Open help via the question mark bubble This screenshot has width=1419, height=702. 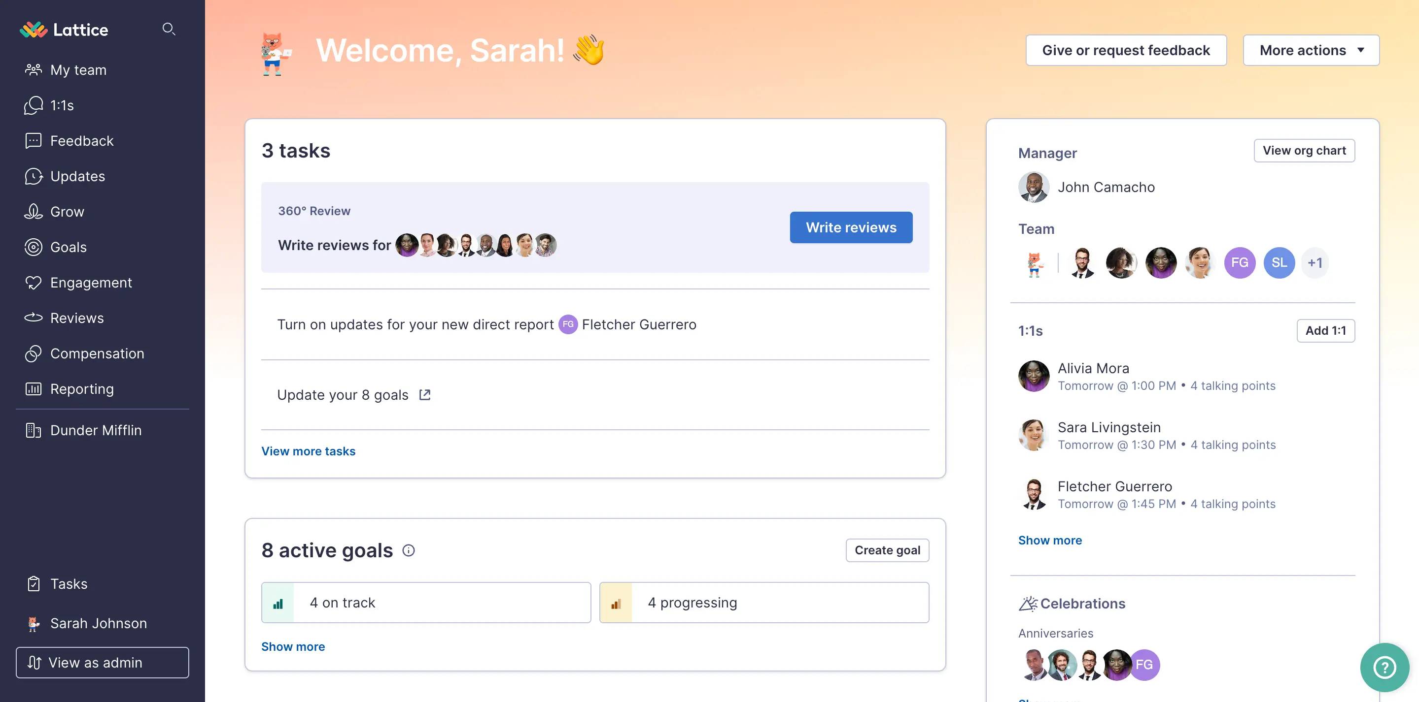(x=1384, y=667)
